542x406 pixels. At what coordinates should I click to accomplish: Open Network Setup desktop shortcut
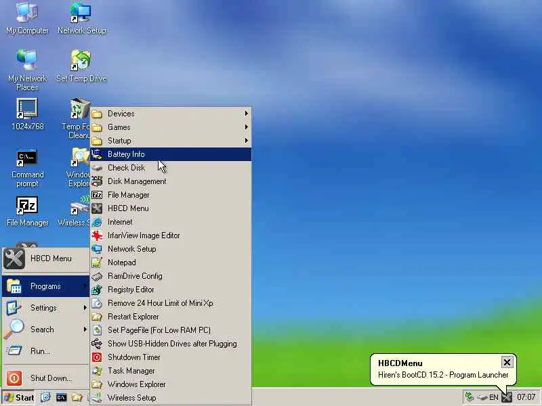tap(81, 18)
